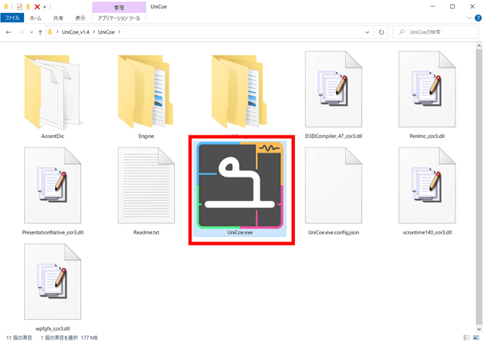This screenshot has width=483, height=343.
Task: Select PresentationNative_cor3.dll file icon
Action: point(53,185)
